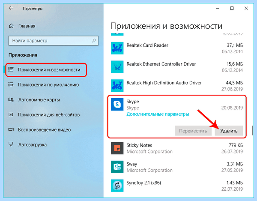
Task: Go back with the arrow icon
Action: tap(11, 8)
